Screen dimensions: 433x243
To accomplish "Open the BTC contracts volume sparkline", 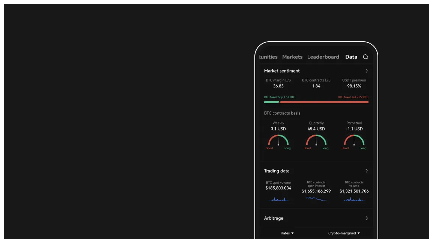I will (x=354, y=199).
